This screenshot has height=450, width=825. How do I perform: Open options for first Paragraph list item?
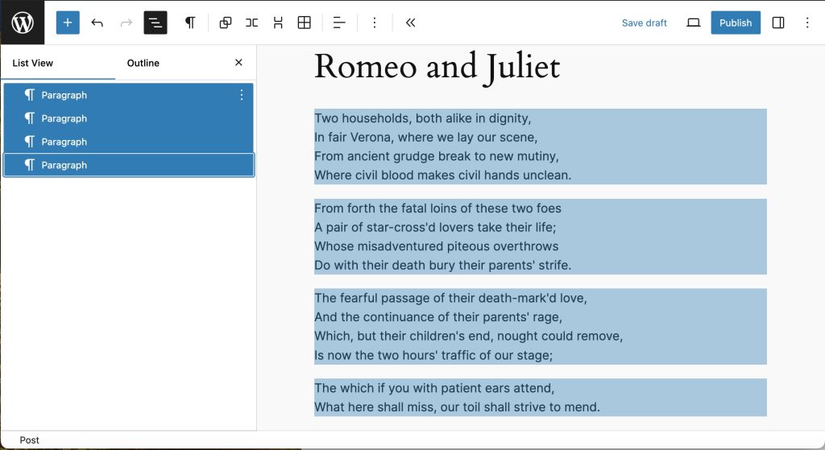242,95
